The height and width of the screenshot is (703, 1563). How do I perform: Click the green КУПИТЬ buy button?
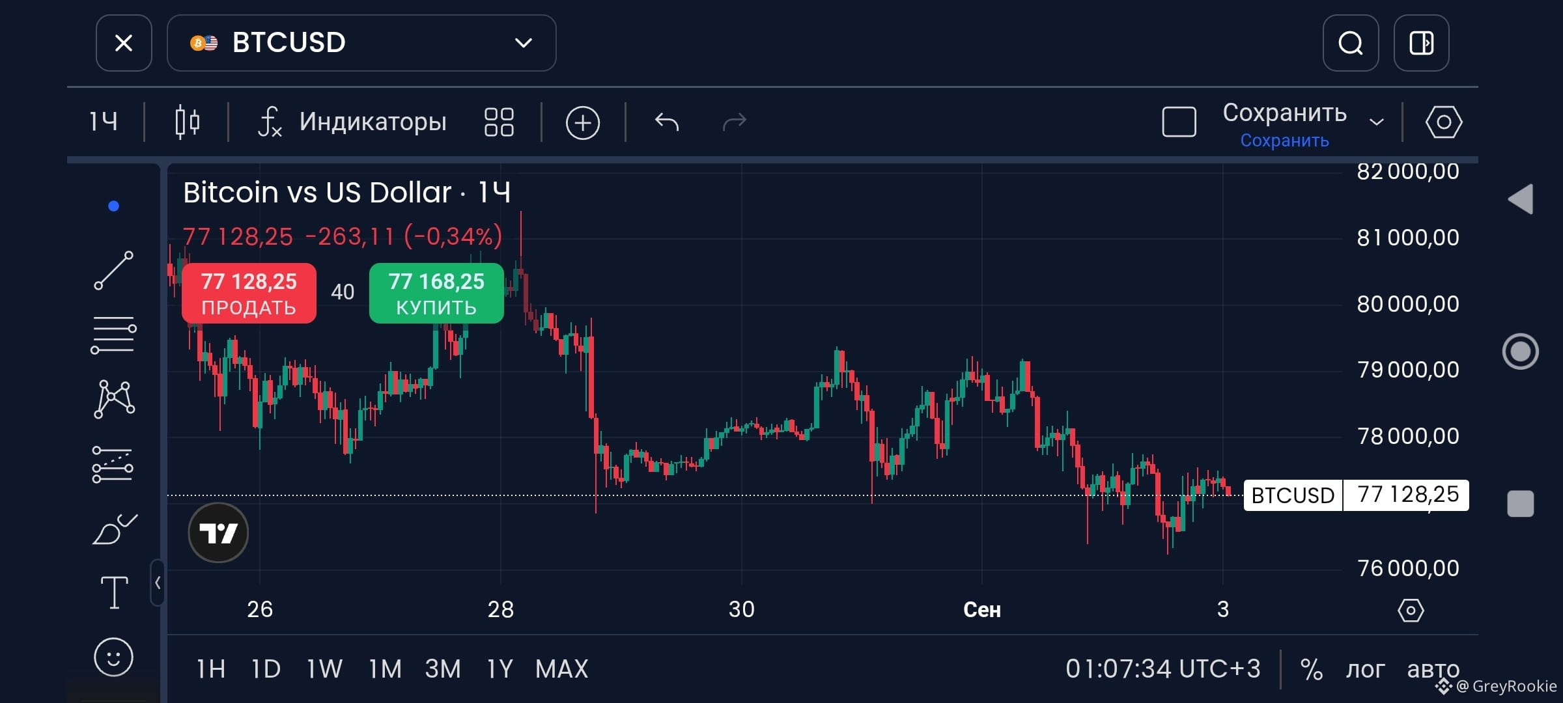[436, 293]
